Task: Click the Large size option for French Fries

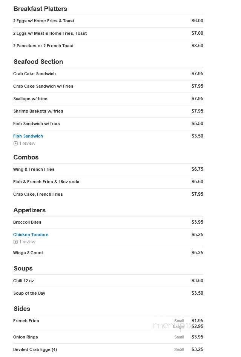Action: (x=178, y=326)
